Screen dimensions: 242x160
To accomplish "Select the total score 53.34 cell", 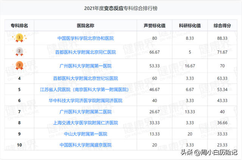I will (x=222, y=89).
